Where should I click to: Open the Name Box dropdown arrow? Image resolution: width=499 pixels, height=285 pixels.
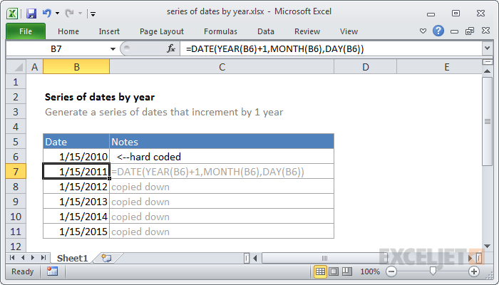113,48
